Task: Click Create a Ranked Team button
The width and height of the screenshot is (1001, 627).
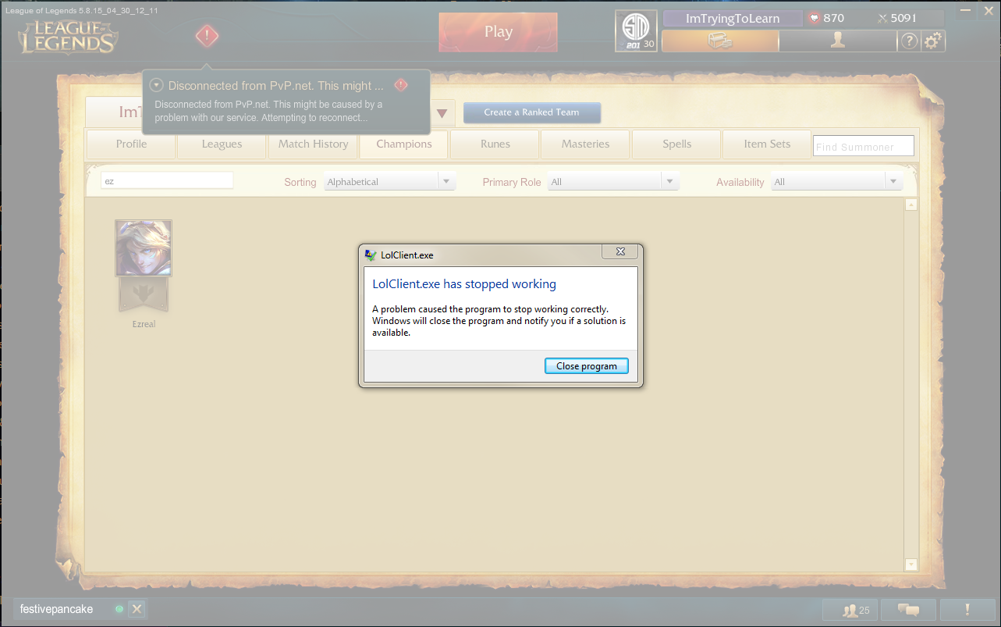Action: (x=532, y=112)
